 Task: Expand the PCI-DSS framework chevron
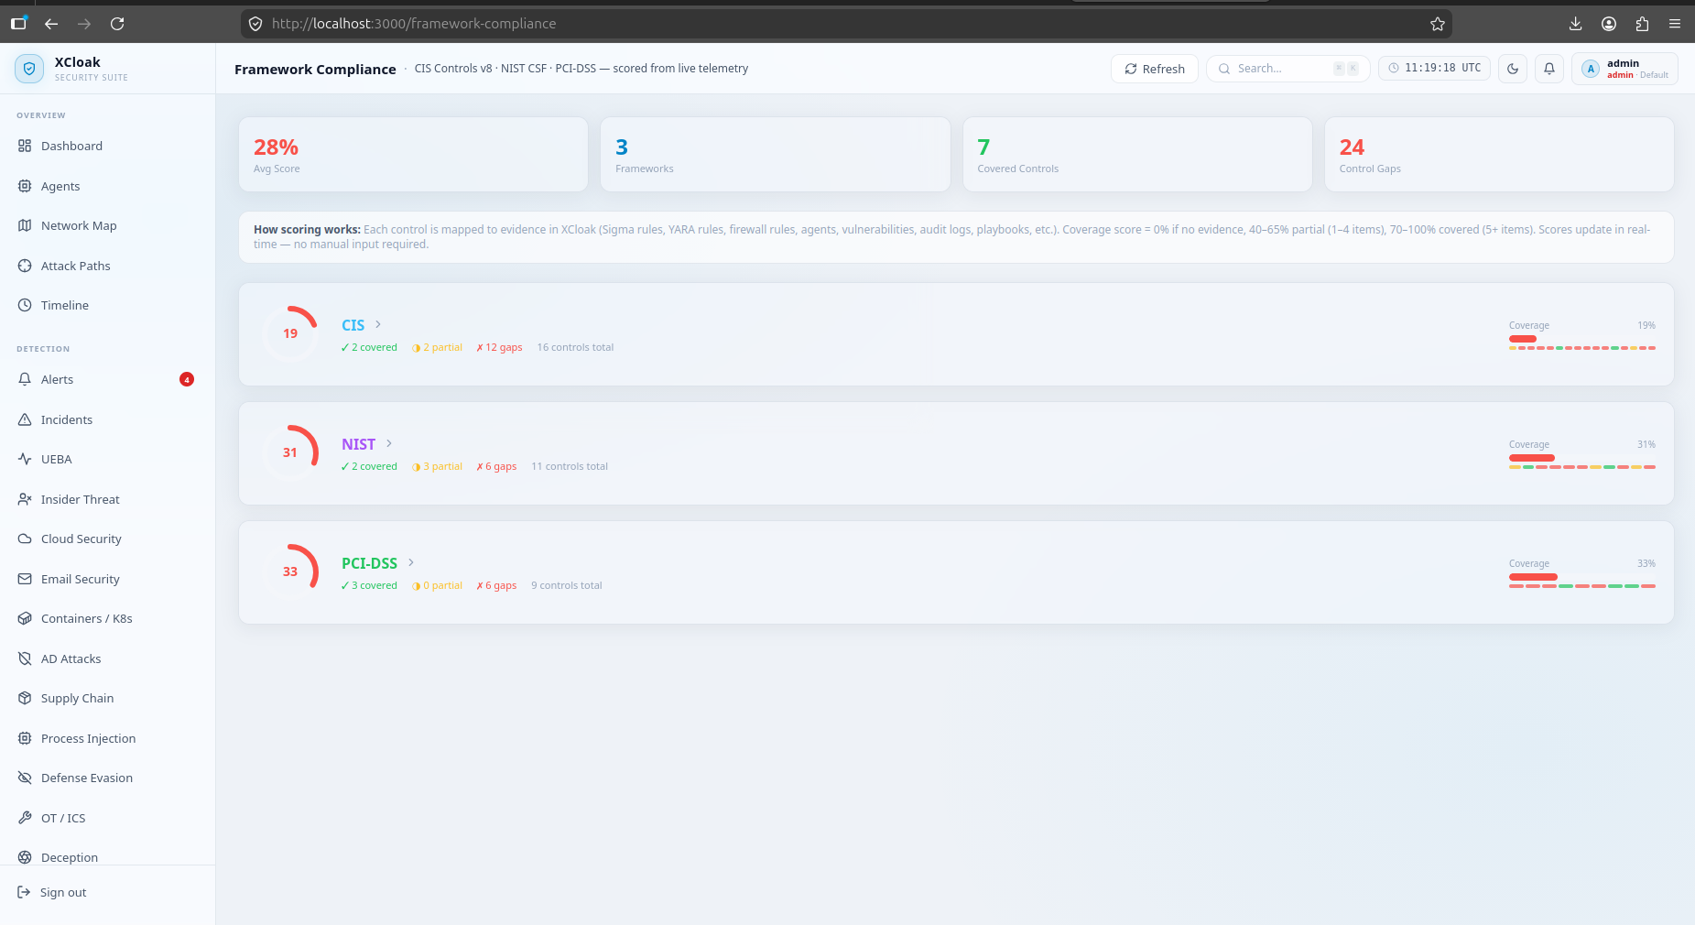pyautogui.click(x=411, y=562)
